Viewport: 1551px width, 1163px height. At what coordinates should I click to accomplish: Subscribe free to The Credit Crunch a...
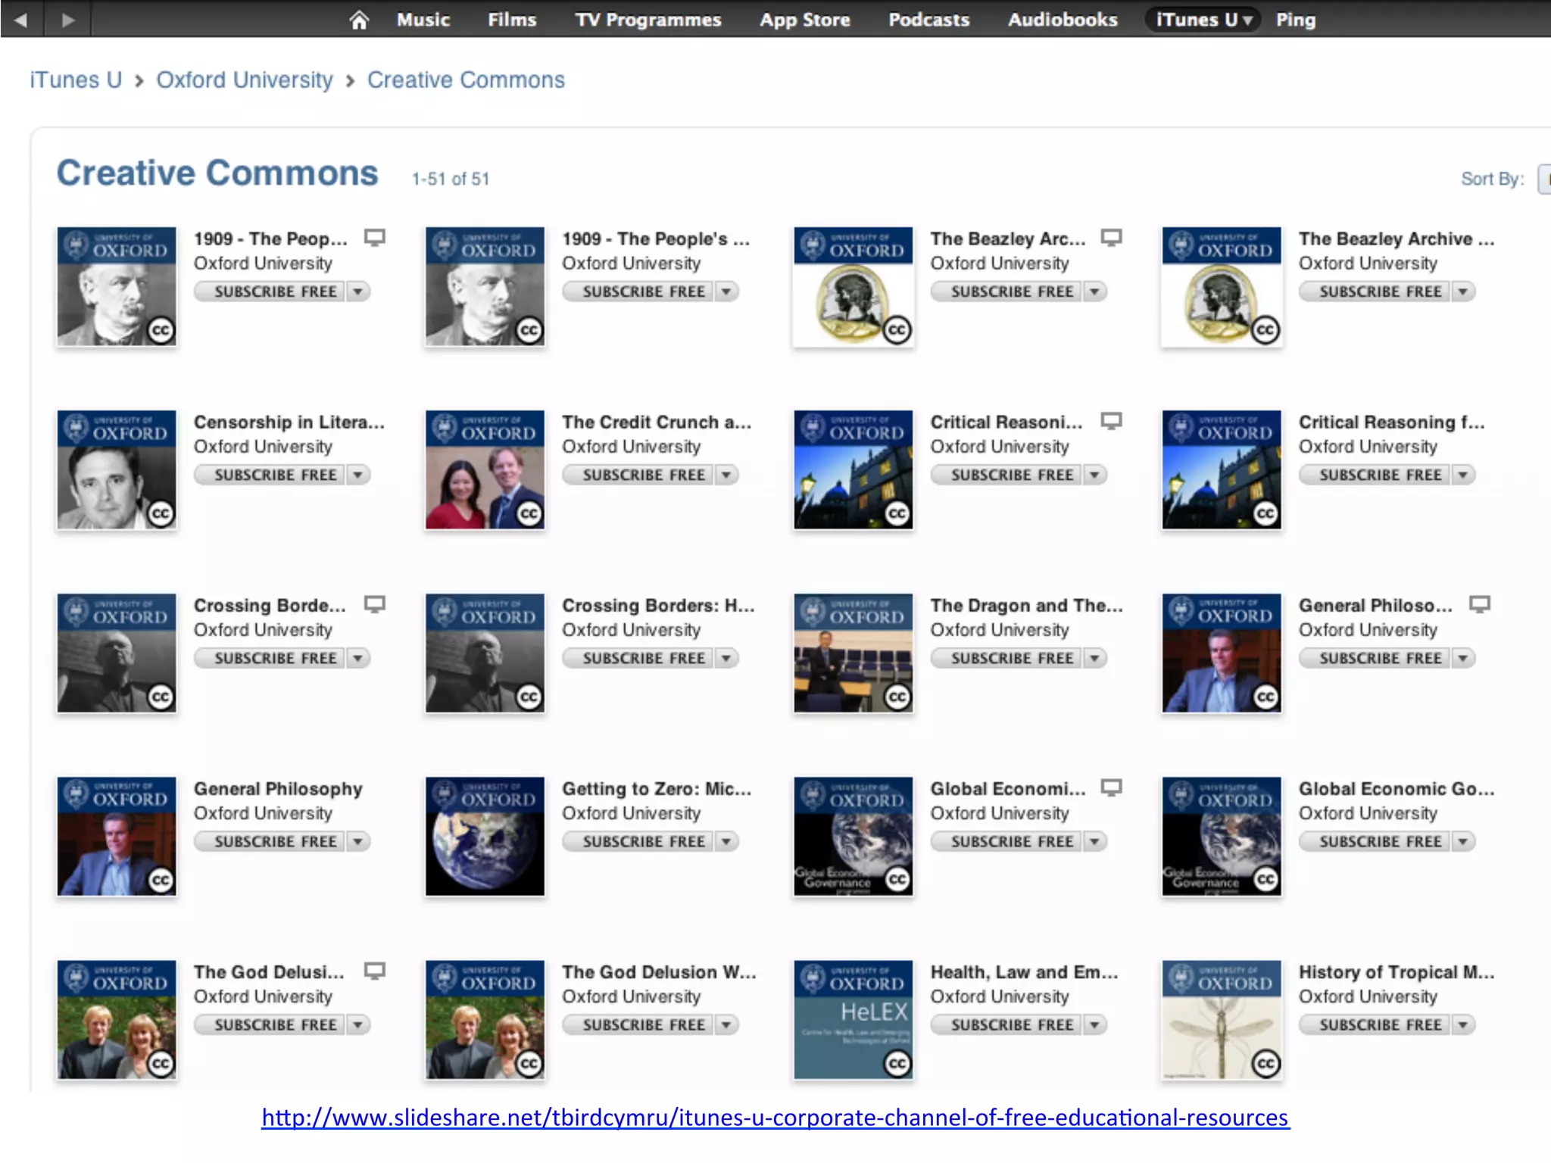[638, 475]
